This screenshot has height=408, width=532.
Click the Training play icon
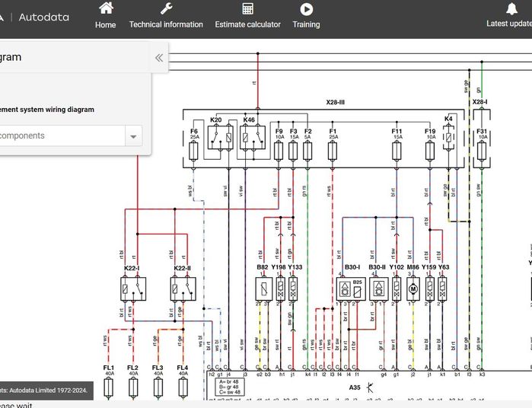point(307,9)
